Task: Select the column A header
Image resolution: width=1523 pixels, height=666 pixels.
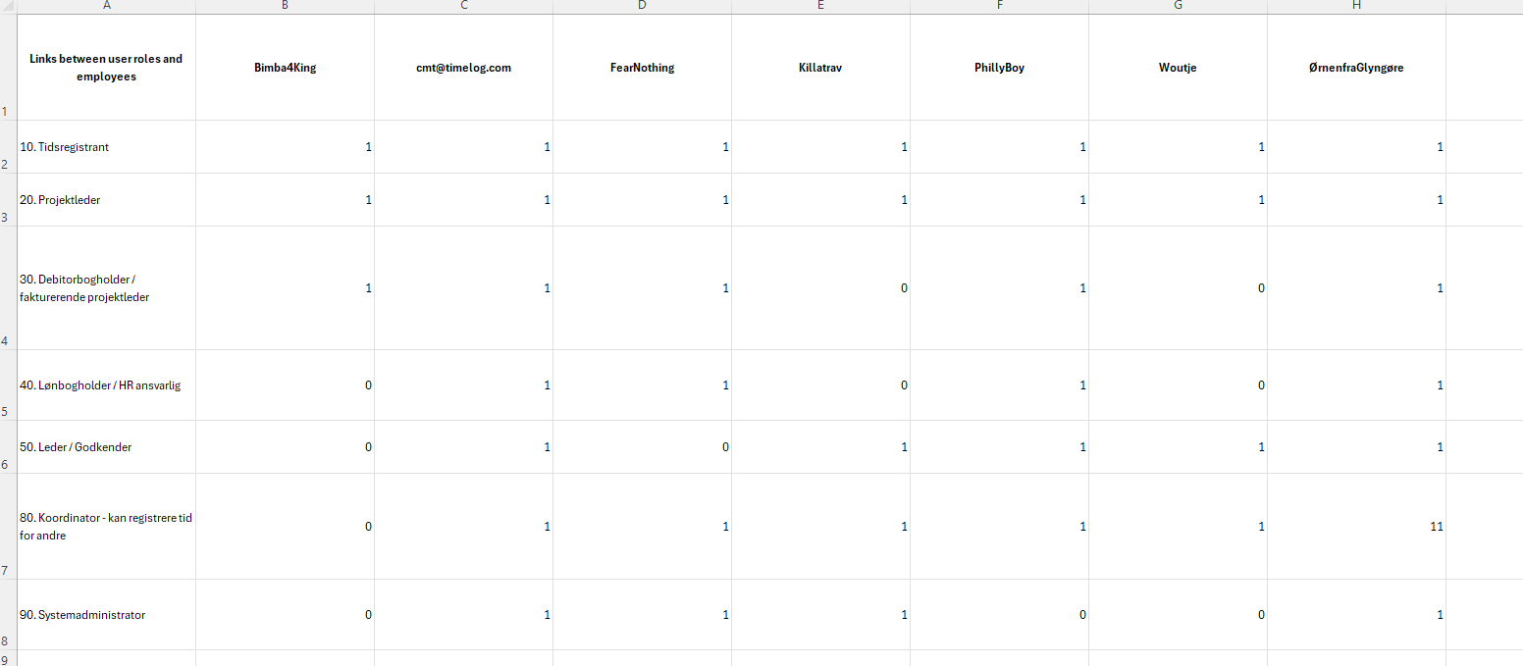Action: [106, 6]
